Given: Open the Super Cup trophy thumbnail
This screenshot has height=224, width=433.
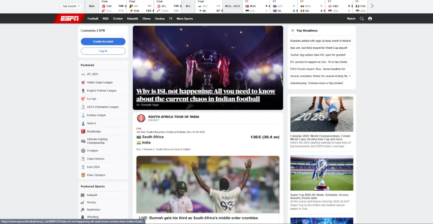Looking at the screenshot, I should click(x=322, y=173).
